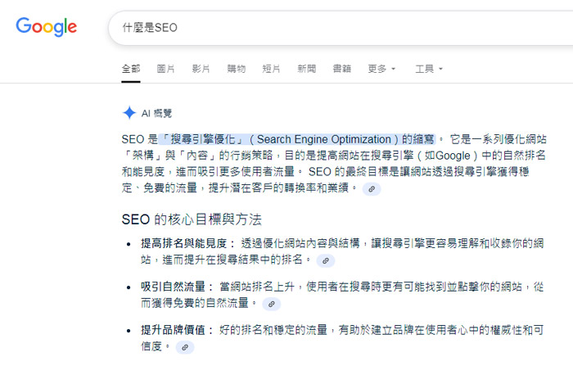Click the 提高排名與能見度 bold bullet title

tap(187, 243)
